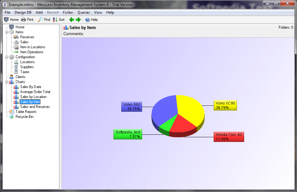This screenshot has width=297, height=192.
Task: Collapse the Items tree node
Action: tap(7, 32)
